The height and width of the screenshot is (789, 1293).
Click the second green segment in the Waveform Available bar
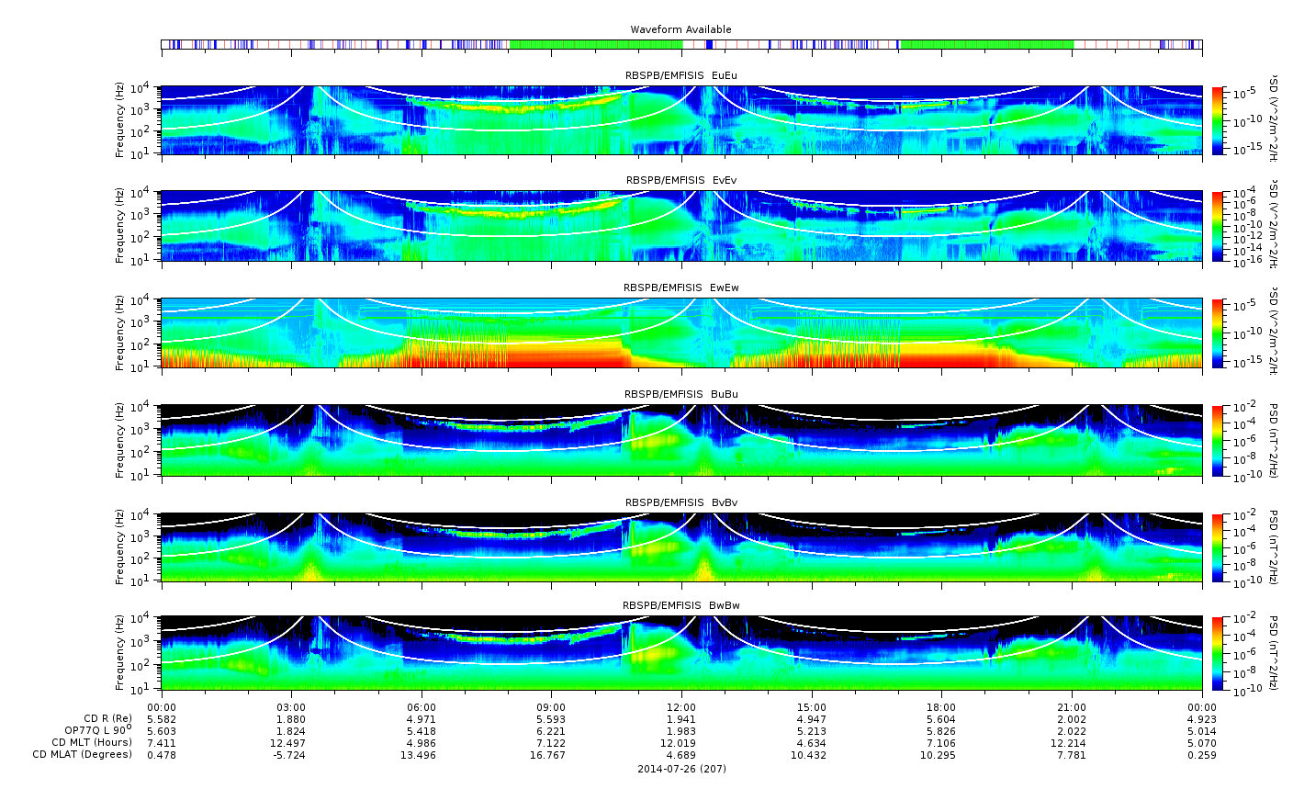[x=986, y=44]
